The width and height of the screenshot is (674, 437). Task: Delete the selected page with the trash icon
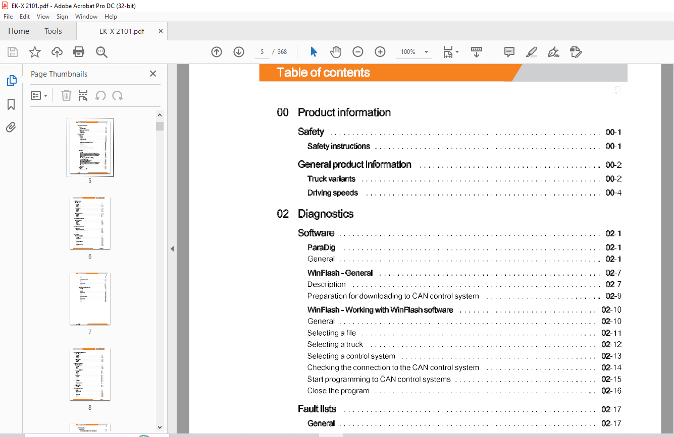(x=66, y=95)
